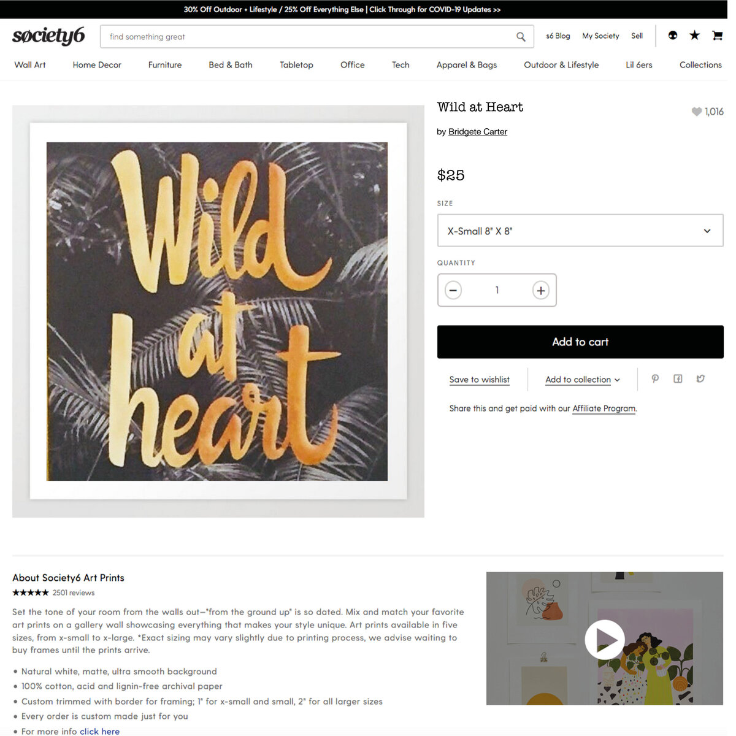Open favorites via the star icon

pyautogui.click(x=694, y=36)
